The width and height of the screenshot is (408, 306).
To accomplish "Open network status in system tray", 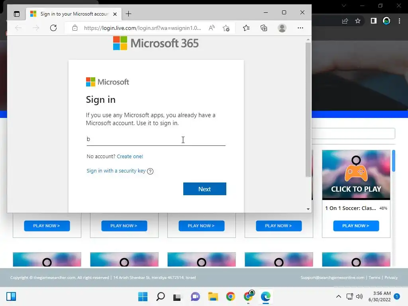I will [350, 296].
